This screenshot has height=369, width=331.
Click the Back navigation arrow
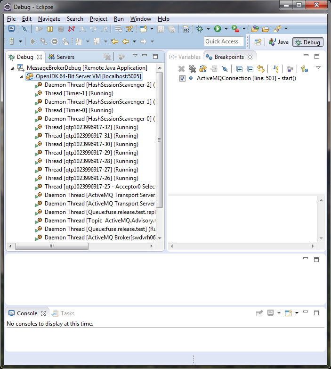pyautogui.click(x=126, y=41)
